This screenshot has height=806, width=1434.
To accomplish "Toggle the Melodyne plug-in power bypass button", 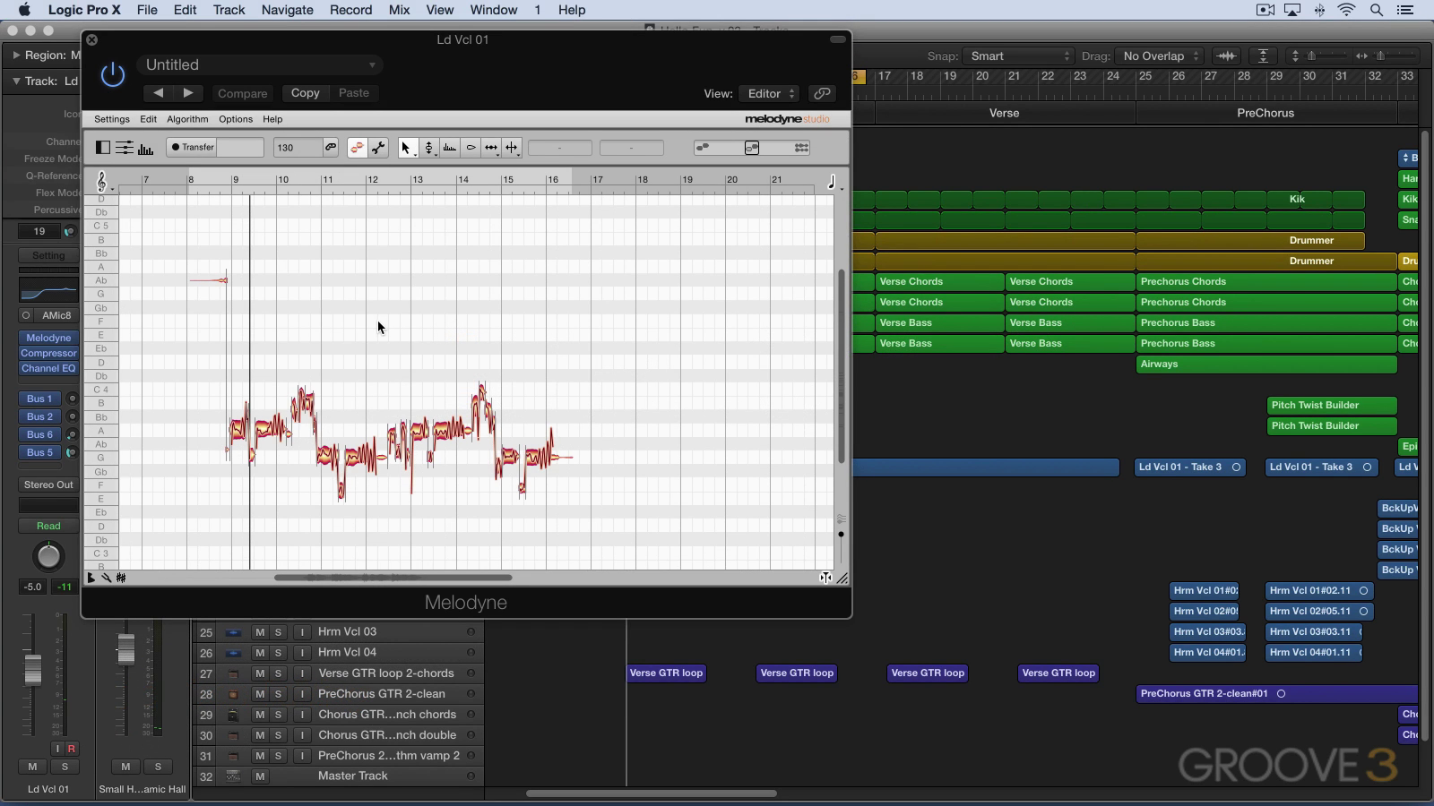I will [113, 74].
